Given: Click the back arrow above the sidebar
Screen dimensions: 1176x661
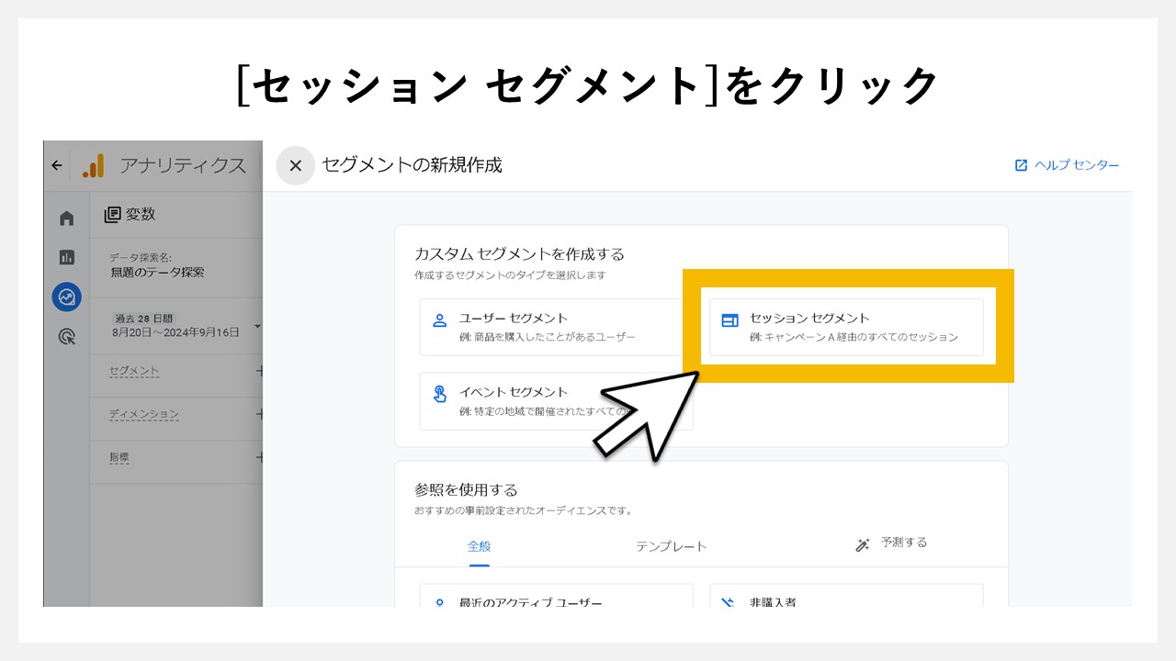Looking at the screenshot, I should click(x=57, y=165).
